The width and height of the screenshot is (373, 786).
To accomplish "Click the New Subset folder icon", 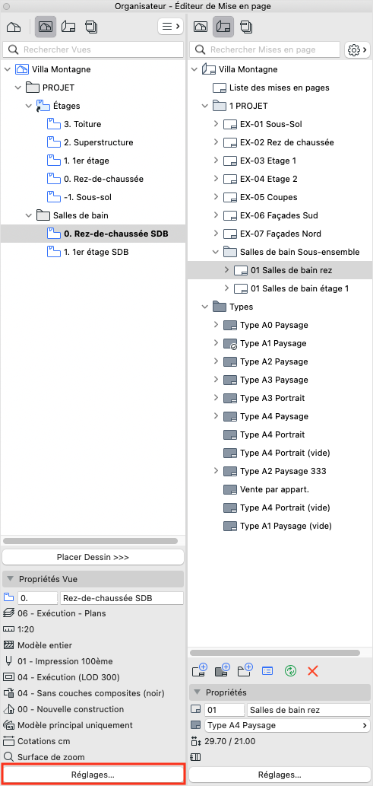I will coord(245,670).
